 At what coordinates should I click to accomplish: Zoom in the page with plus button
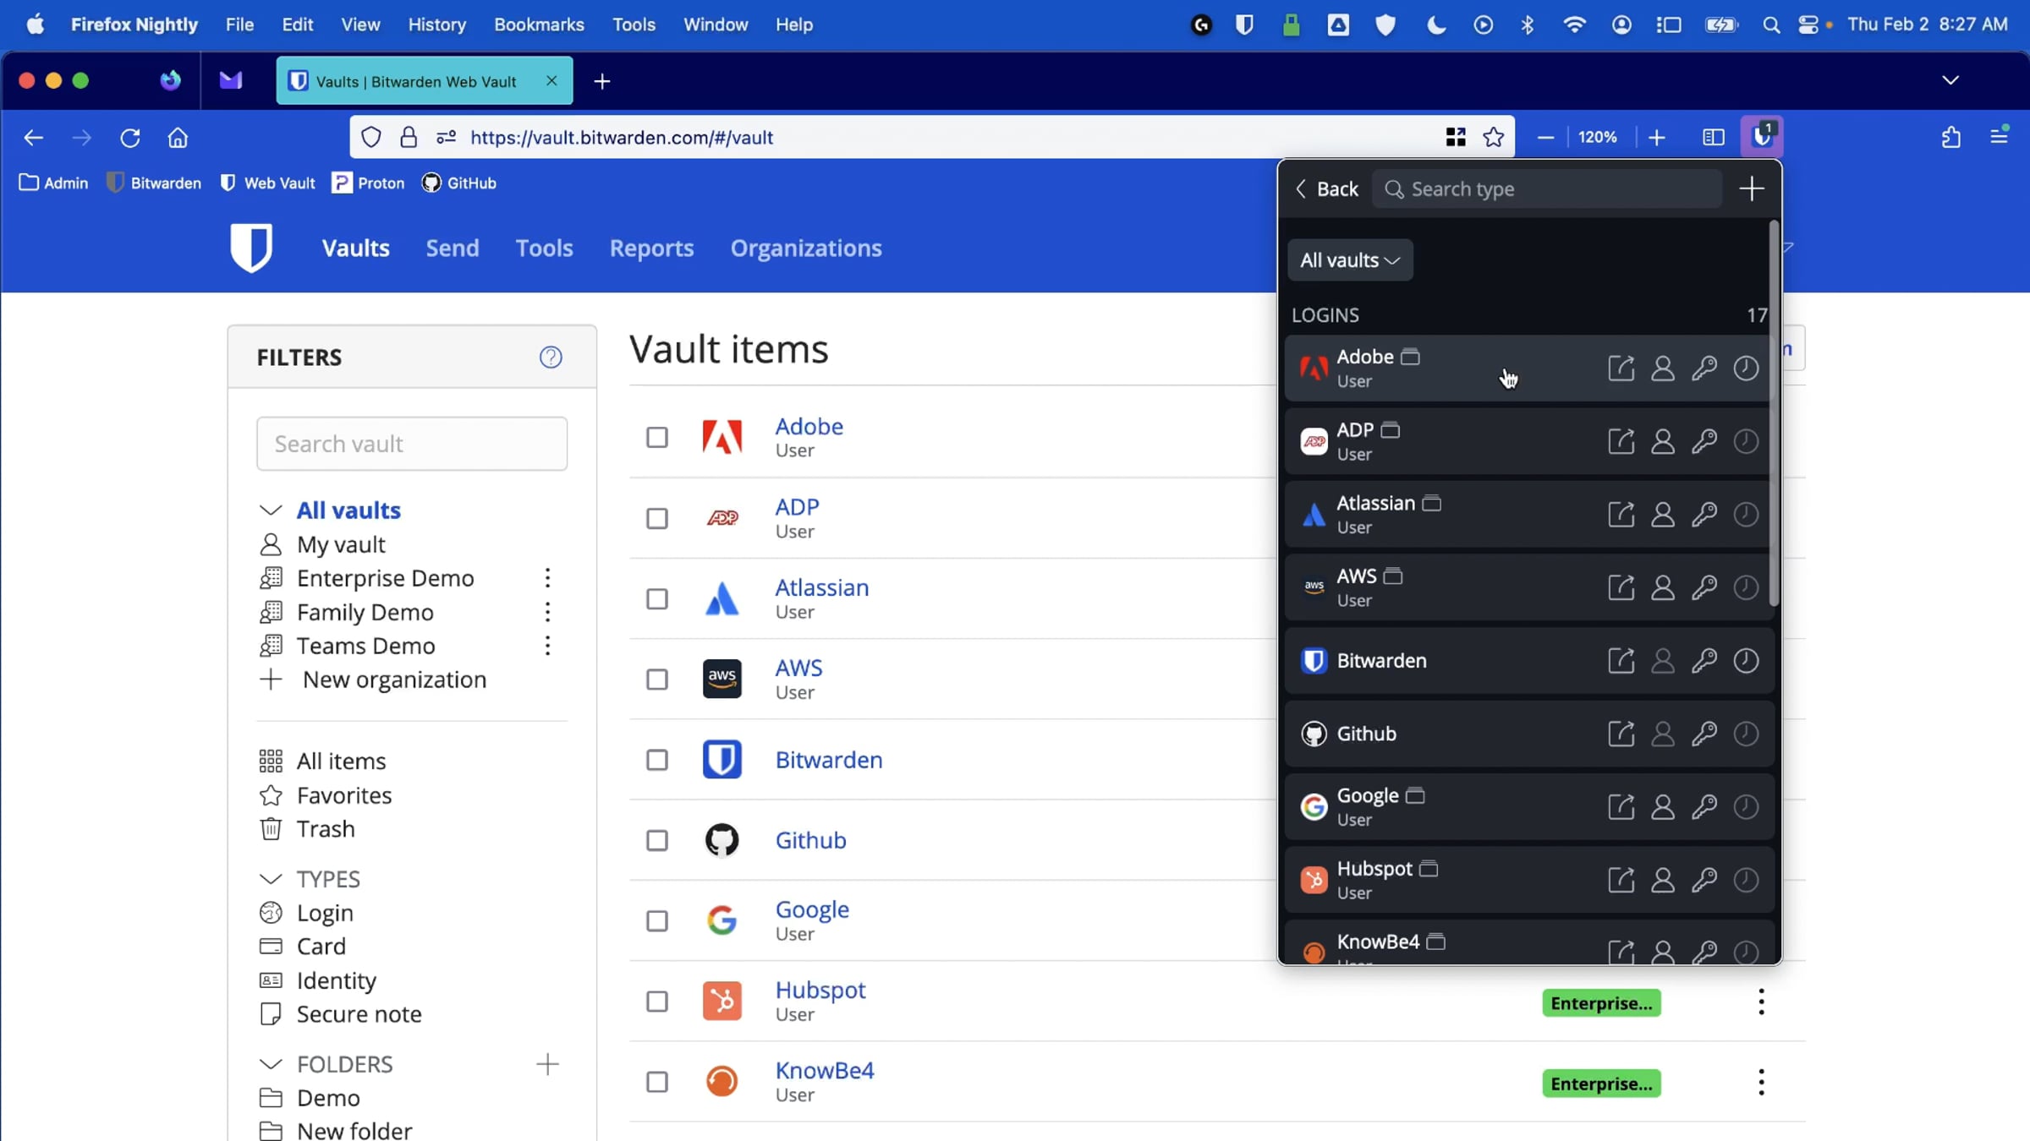tap(1656, 137)
